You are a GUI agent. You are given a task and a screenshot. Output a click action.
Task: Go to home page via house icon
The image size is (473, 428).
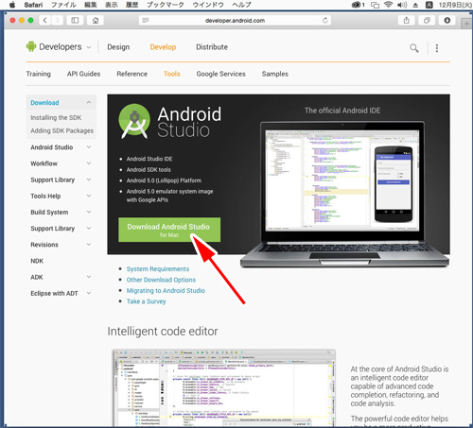click(96, 21)
